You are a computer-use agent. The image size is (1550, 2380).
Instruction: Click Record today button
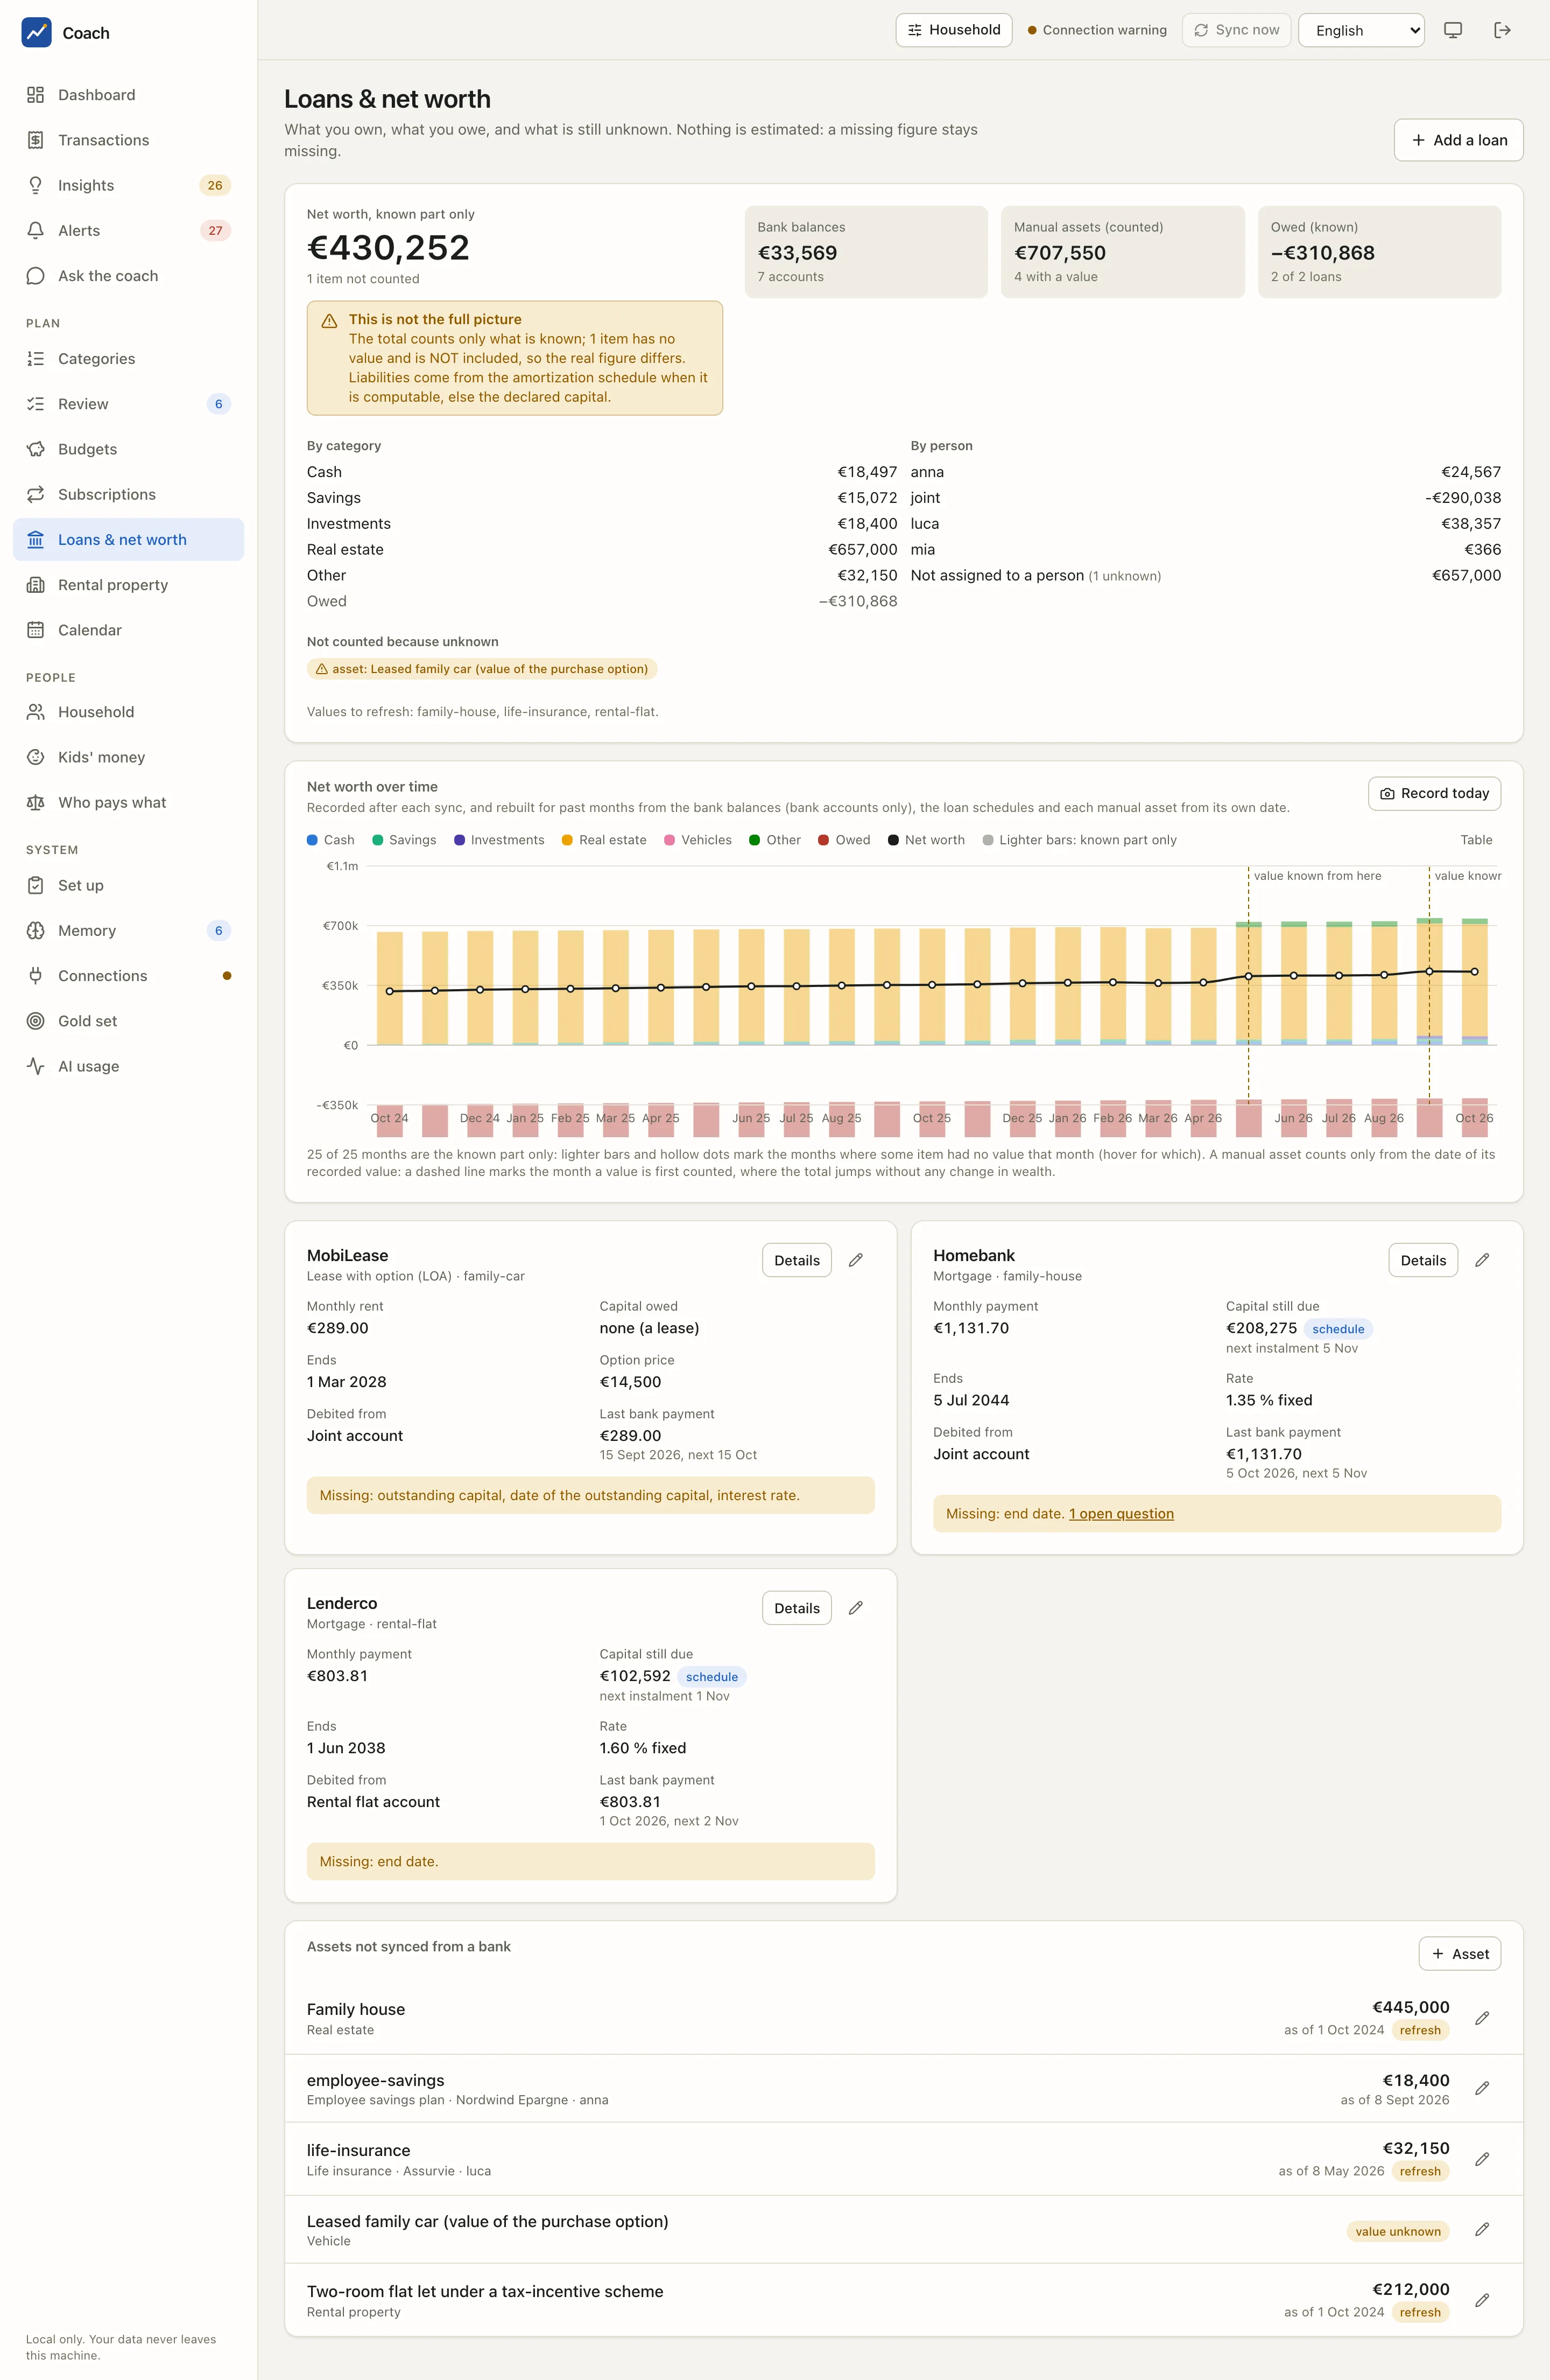(1434, 793)
